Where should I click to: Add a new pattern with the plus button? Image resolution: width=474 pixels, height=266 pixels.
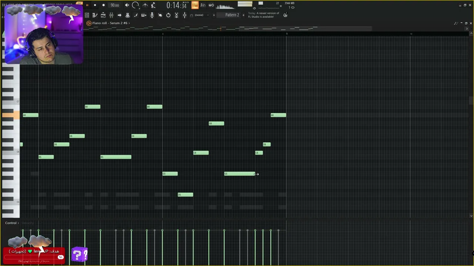(x=243, y=15)
